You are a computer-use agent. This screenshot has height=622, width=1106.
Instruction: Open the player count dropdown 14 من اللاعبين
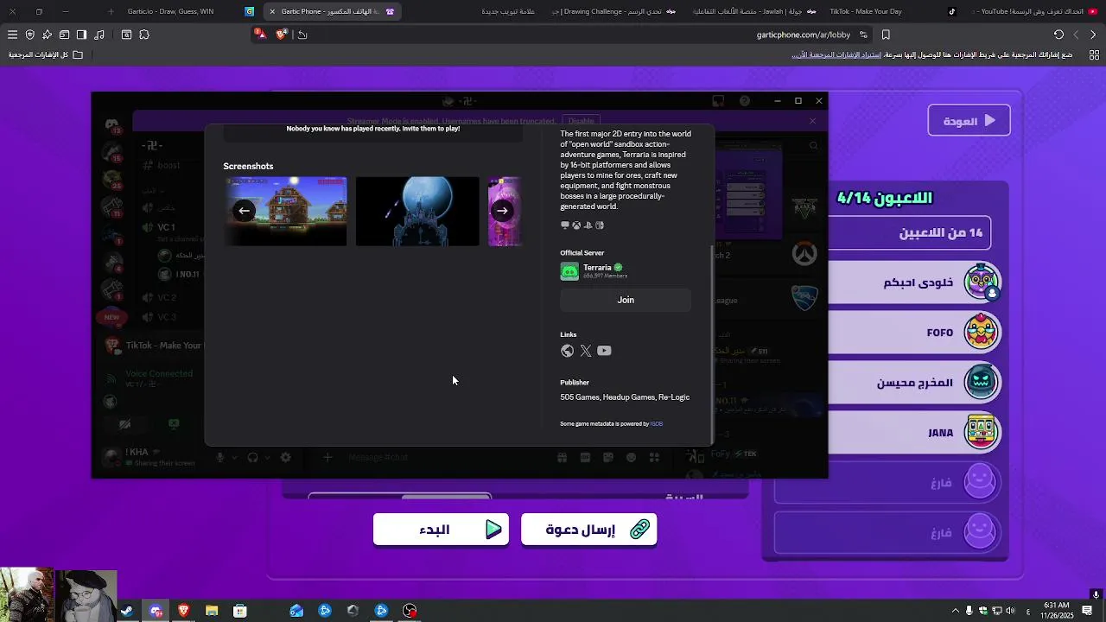[x=910, y=233]
